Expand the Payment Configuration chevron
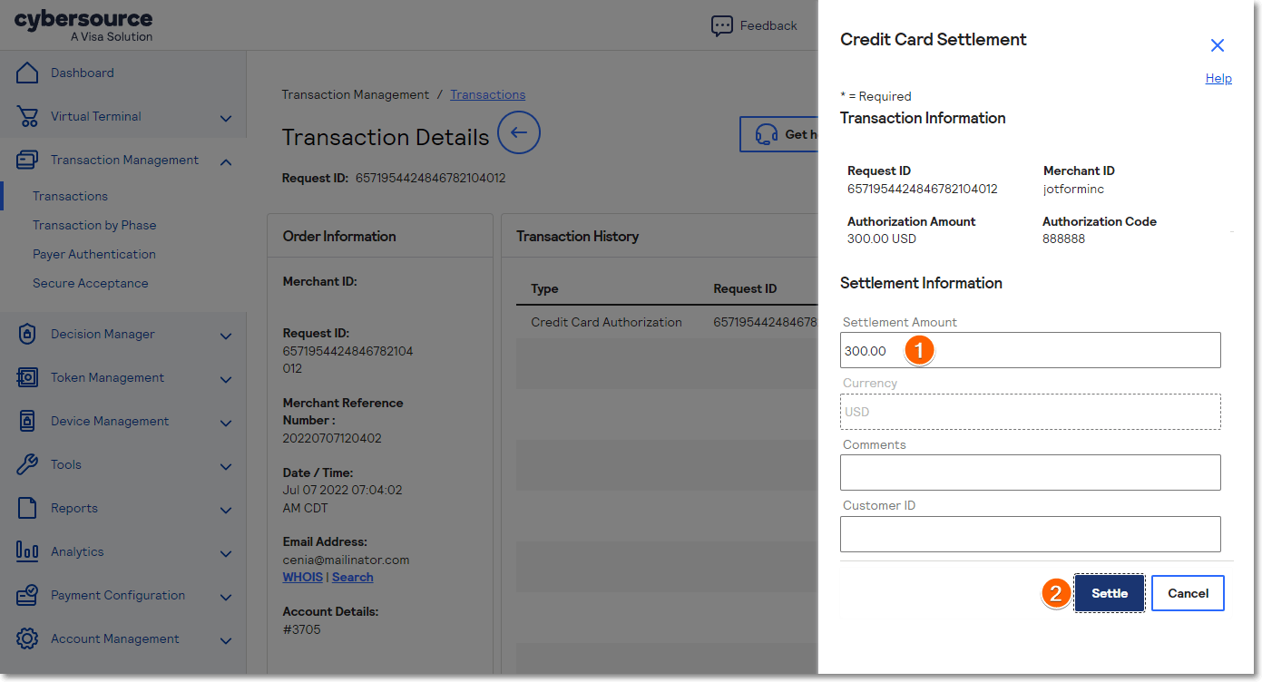1262x682 pixels. (x=226, y=597)
